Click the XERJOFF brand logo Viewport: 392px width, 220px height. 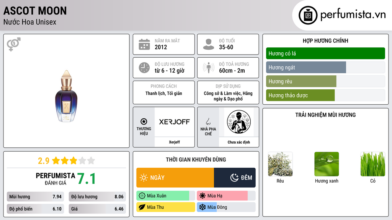[x=174, y=122]
